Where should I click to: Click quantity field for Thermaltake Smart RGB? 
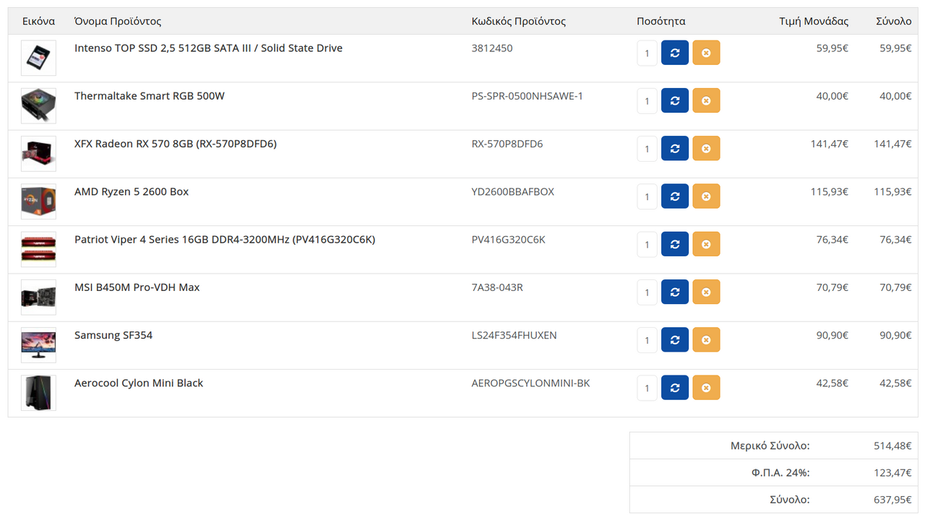pos(647,100)
